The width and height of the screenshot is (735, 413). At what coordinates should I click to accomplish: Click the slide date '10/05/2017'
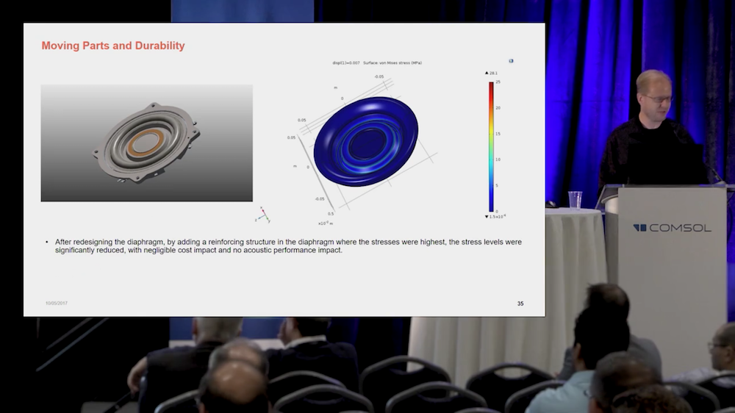point(57,304)
